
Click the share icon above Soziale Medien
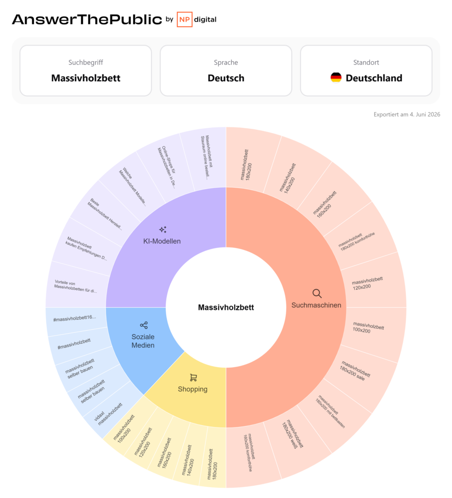[x=144, y=325]
